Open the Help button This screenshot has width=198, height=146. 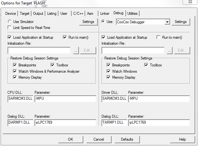(183, 139)
